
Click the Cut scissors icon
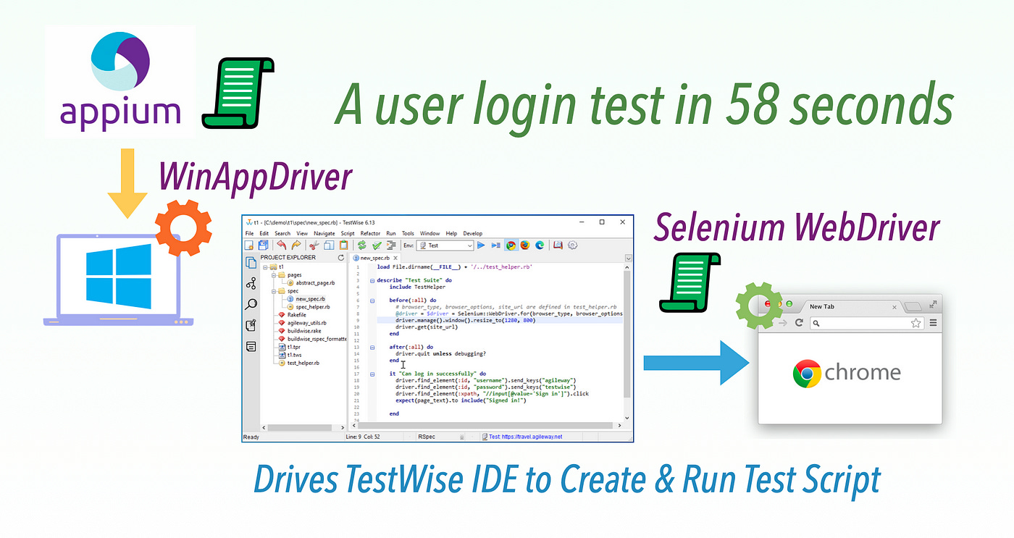pos(314,245)
